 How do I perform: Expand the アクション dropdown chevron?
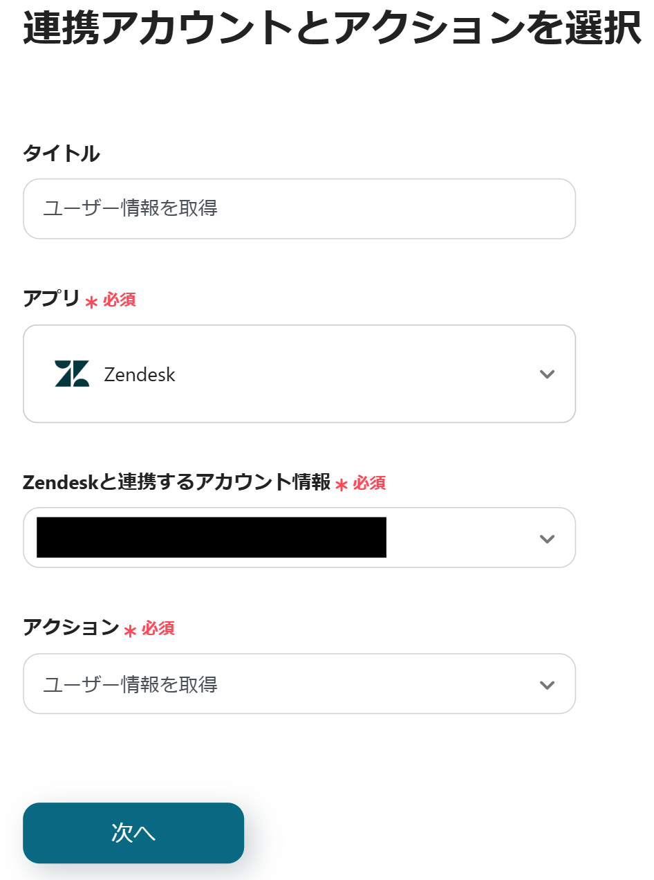point(547,685)
